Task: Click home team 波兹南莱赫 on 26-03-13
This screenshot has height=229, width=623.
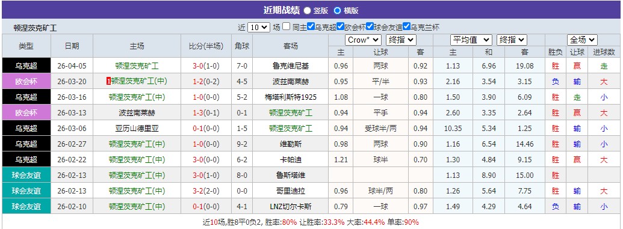Action: pyautogui.click(x=137, y=113)
